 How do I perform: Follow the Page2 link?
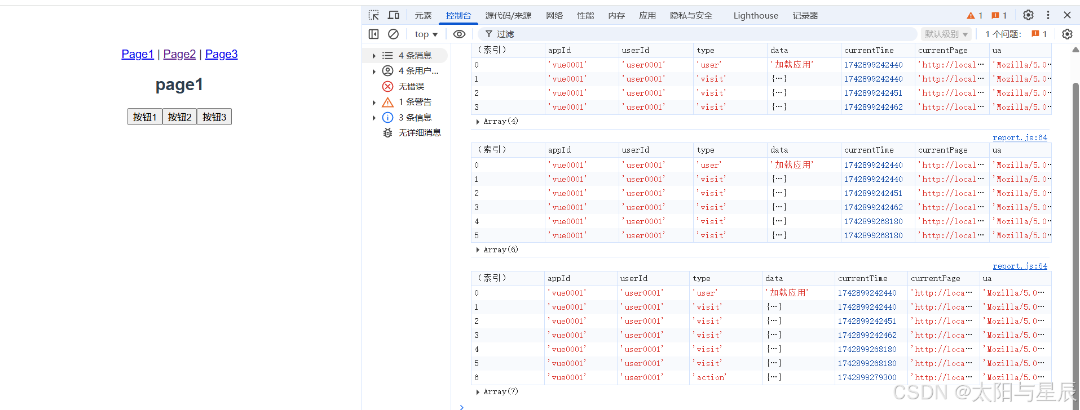pos(179,54)
